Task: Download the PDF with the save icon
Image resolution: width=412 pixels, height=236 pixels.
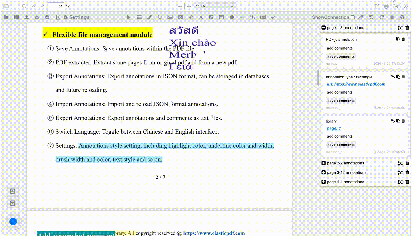Action: pos(395,6)
